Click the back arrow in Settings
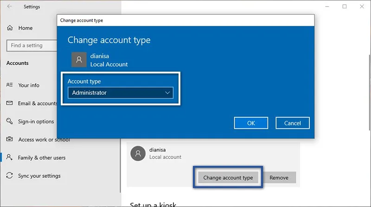 click(x=10, y=7)
